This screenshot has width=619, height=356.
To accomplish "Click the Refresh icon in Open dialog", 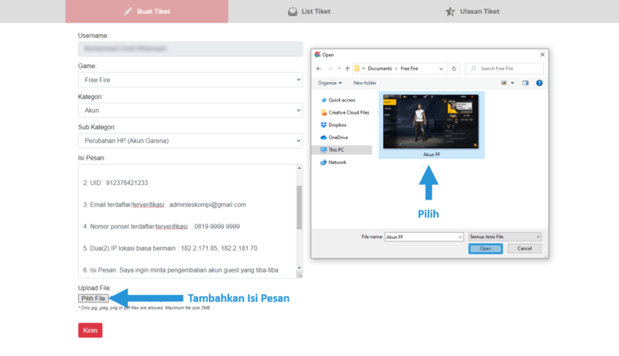I will [x=454, y=69].
